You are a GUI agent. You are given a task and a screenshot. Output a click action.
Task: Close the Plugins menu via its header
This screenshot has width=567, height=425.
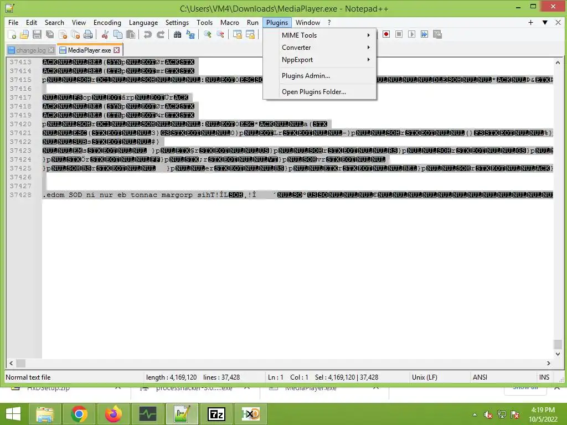(277, 22)
